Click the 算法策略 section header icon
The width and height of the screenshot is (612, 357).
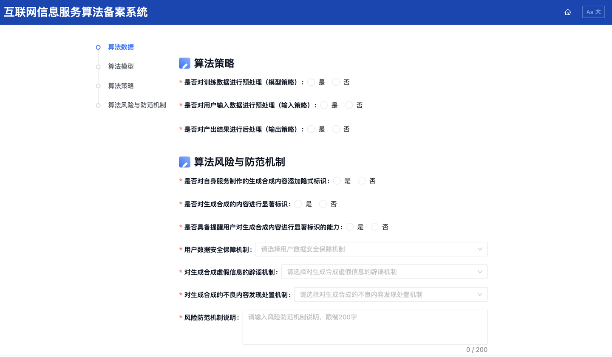(x=184, y=63)
